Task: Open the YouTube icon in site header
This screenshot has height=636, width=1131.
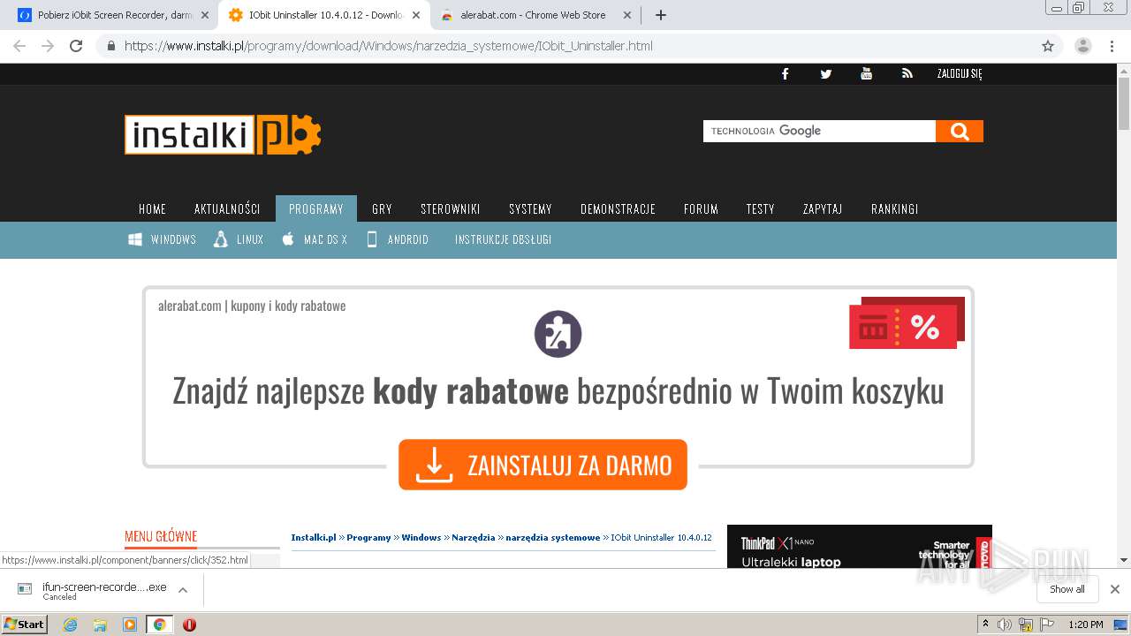Action: pyautogui.click(x=866, y=74)
